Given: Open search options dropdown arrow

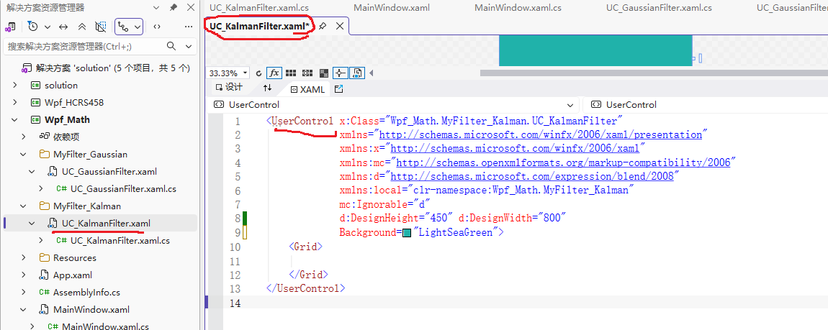Looking at the screenshot, I should pos(189,47).
